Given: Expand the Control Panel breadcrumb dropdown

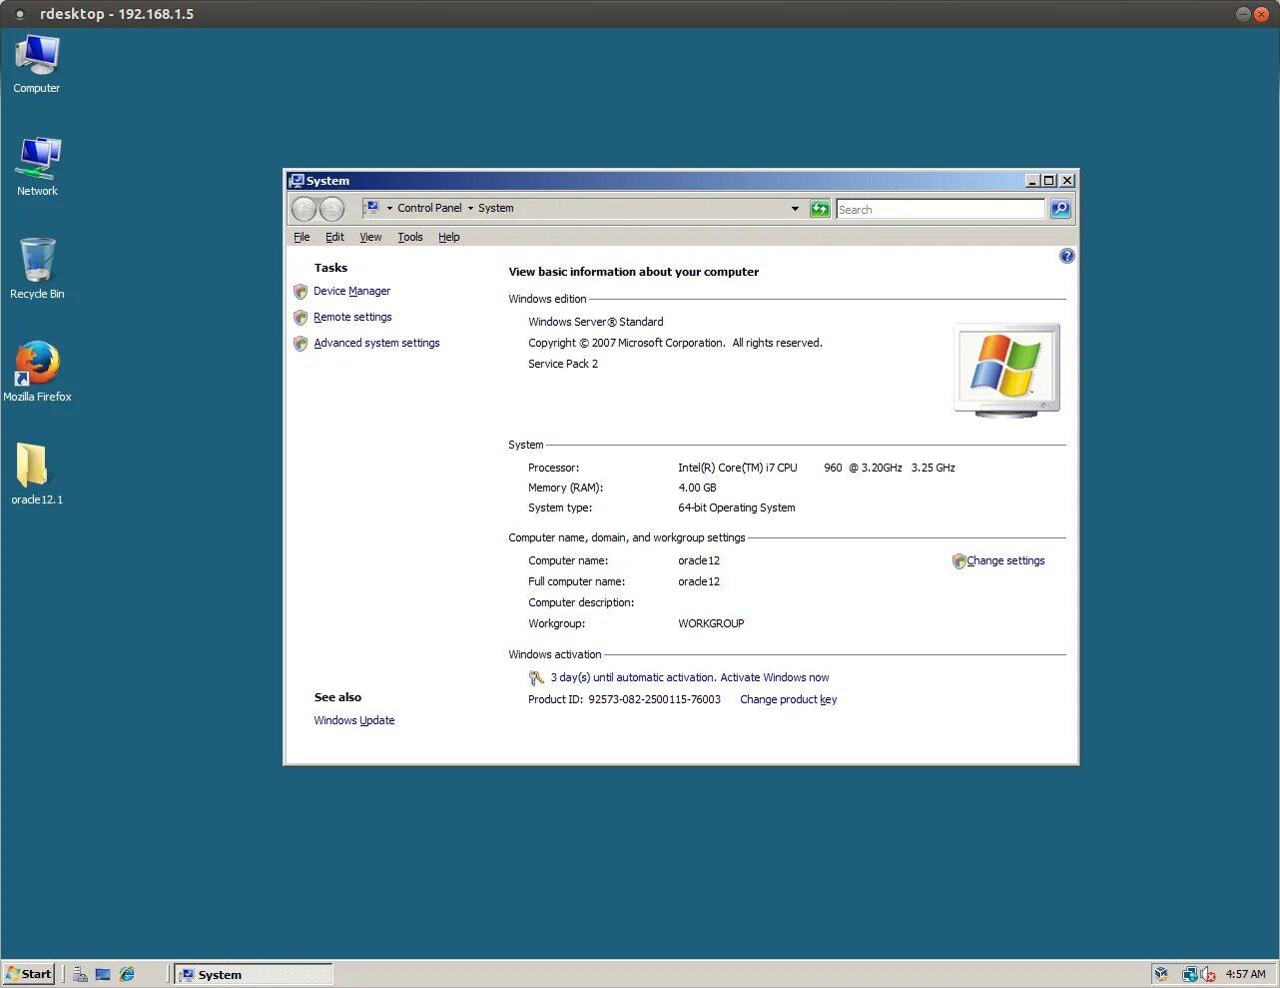Looking at the screenshot, I should coord(469,208).
